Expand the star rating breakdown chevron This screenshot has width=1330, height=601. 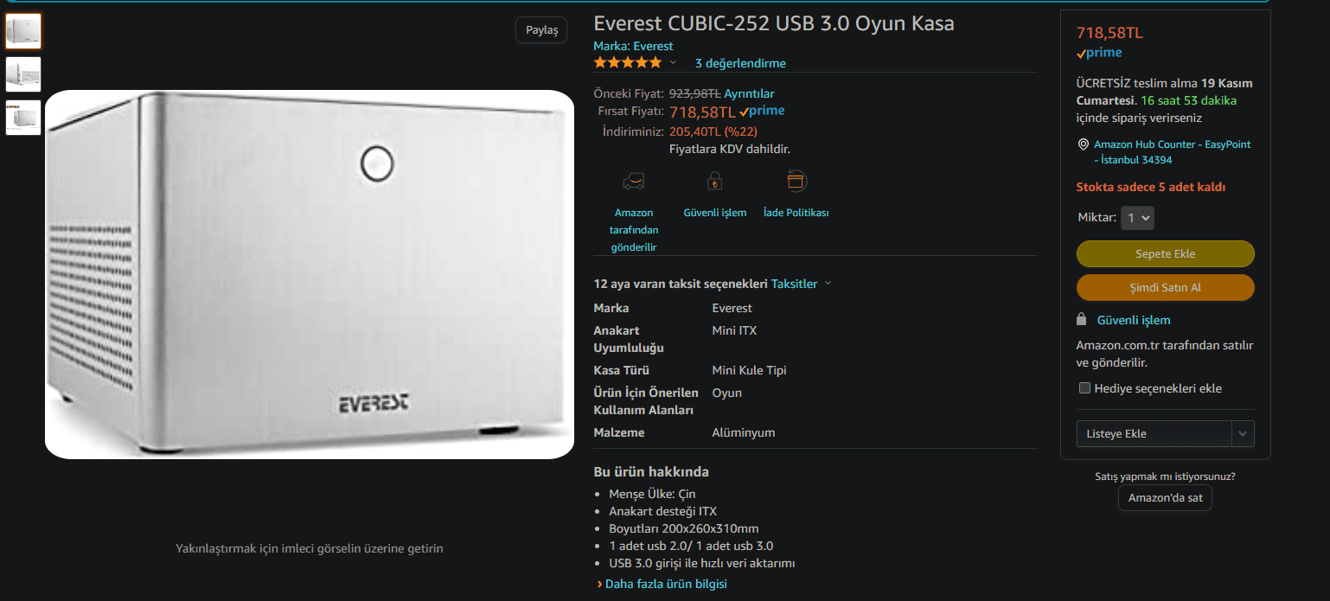point(673,62)
